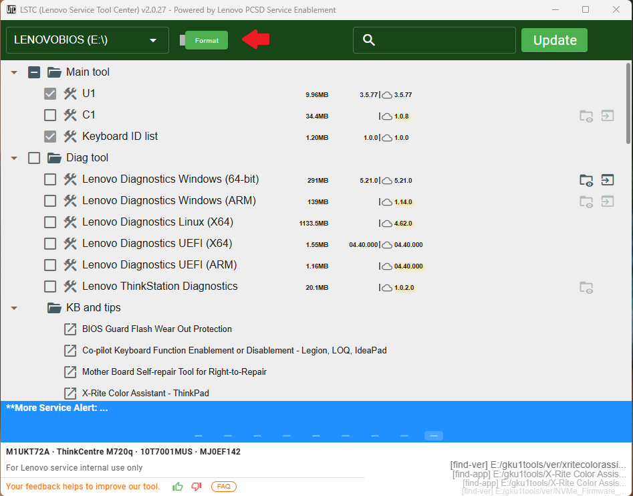Open the LENOVOBIOS (E:\) drive dropdown

pos(86,40)
